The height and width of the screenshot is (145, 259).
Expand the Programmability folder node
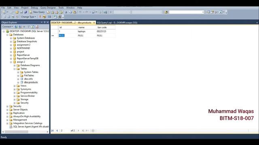click(15, 93)
